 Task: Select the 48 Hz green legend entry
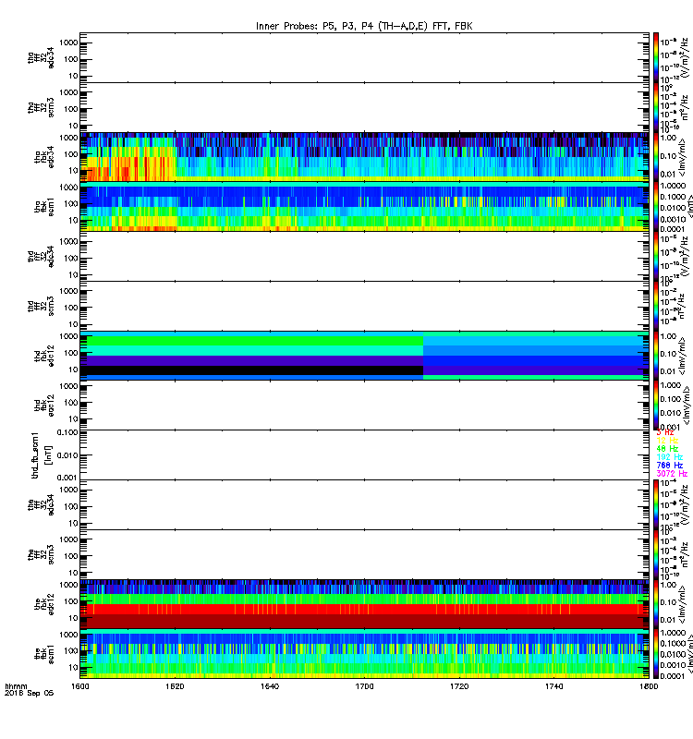(667, 449)
